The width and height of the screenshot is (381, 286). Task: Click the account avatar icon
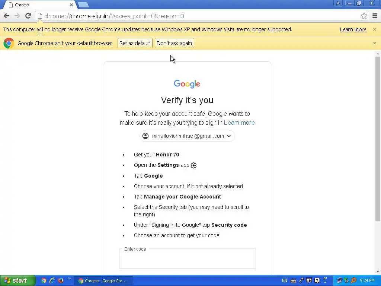[145, 136]
